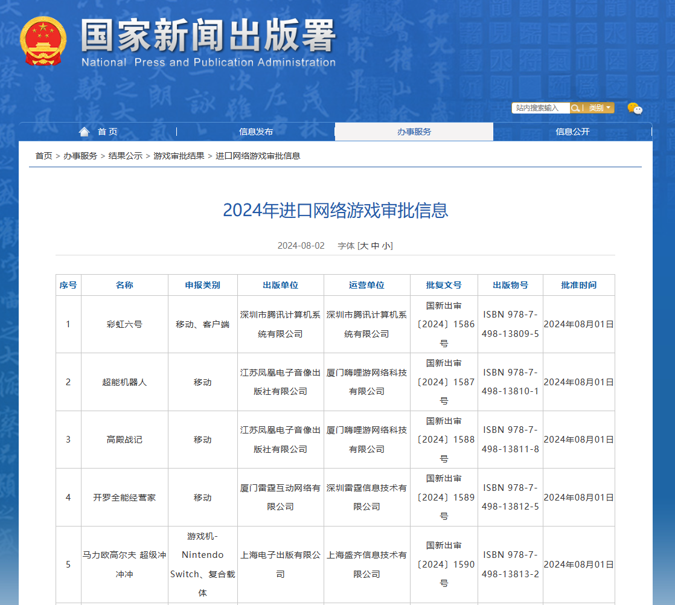
Task: Click the Nintendo Switch category cell
Action: point(202,565)
